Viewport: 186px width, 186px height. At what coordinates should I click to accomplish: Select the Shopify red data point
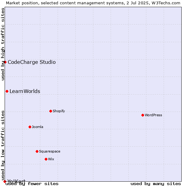pos(51,111)
